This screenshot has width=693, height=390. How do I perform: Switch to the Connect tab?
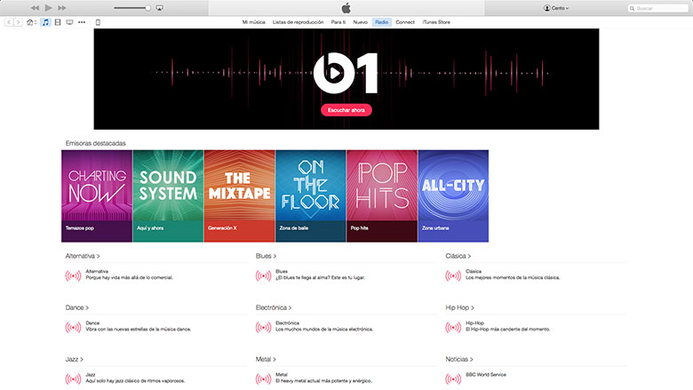coord(405,22)
